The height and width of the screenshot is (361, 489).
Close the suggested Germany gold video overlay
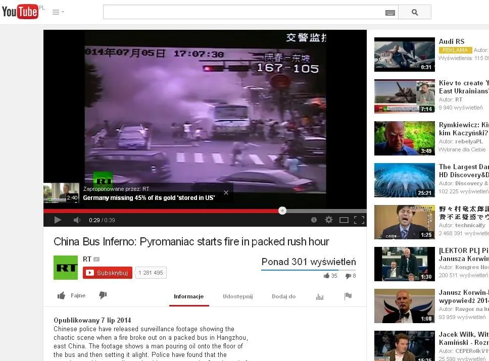click(x=226, y=192)
